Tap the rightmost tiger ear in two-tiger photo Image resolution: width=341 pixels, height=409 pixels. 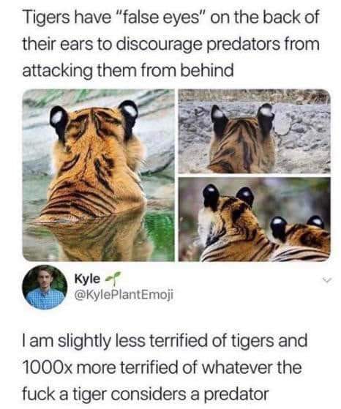pyautogui.click(x=315, y=223)
